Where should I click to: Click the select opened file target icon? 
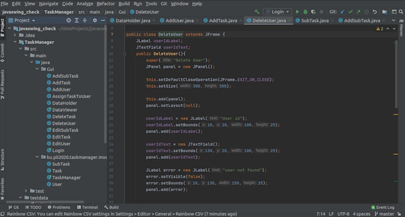[68, 20]
